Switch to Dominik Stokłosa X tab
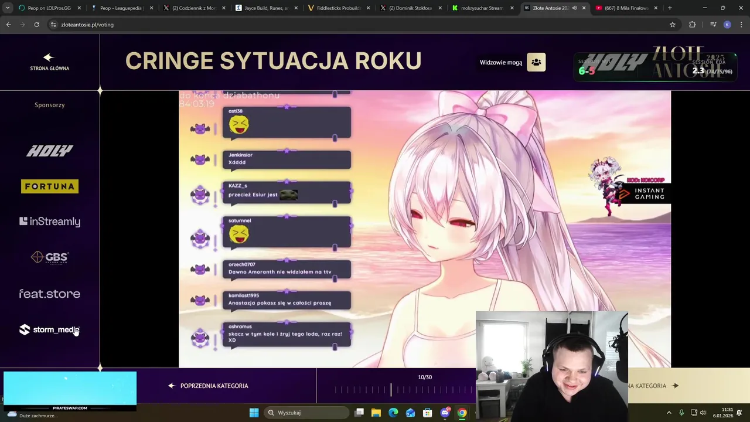Screen dimensions: 750x422 [410, 8]
